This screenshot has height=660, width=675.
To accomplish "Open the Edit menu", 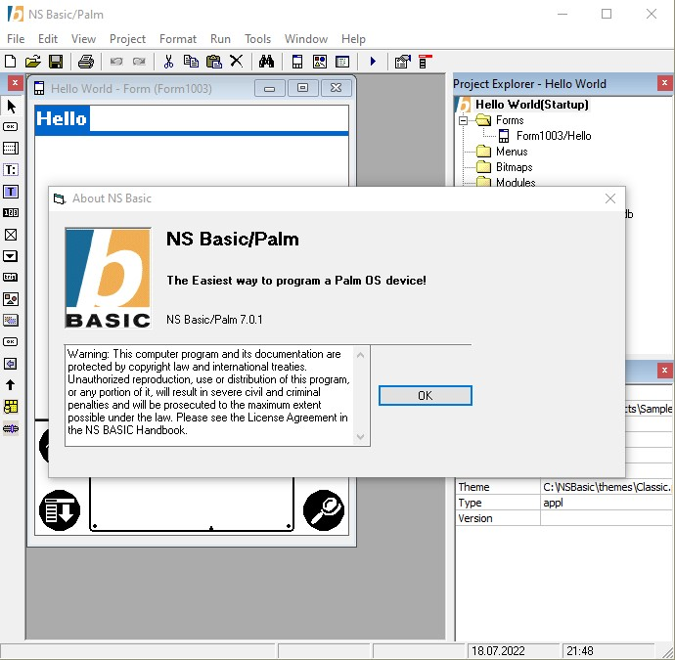I will [48, 39].
